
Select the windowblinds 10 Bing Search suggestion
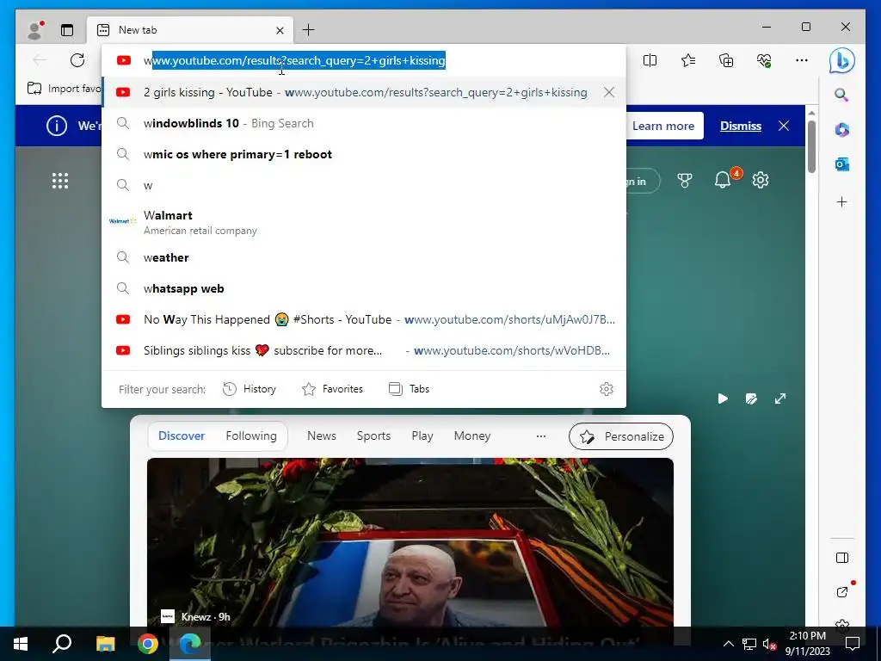(x=364, y=123)
